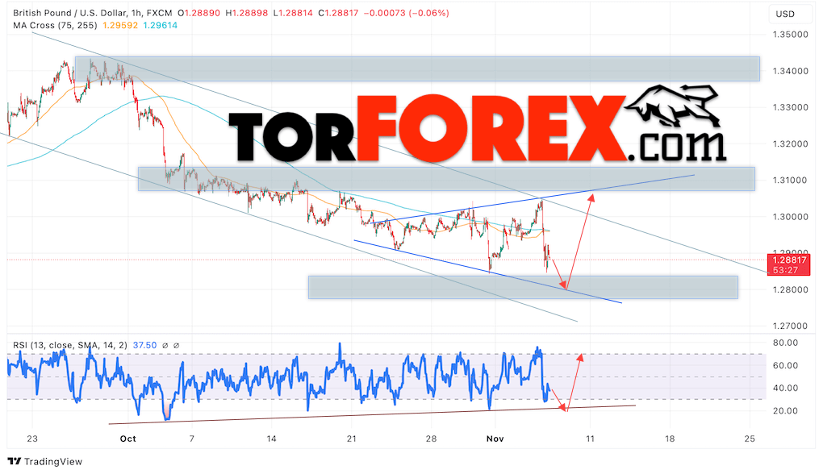Screen dimensions: 823x474
Task: Click the 1.34000 price axis label
Action: coord(790,71)
